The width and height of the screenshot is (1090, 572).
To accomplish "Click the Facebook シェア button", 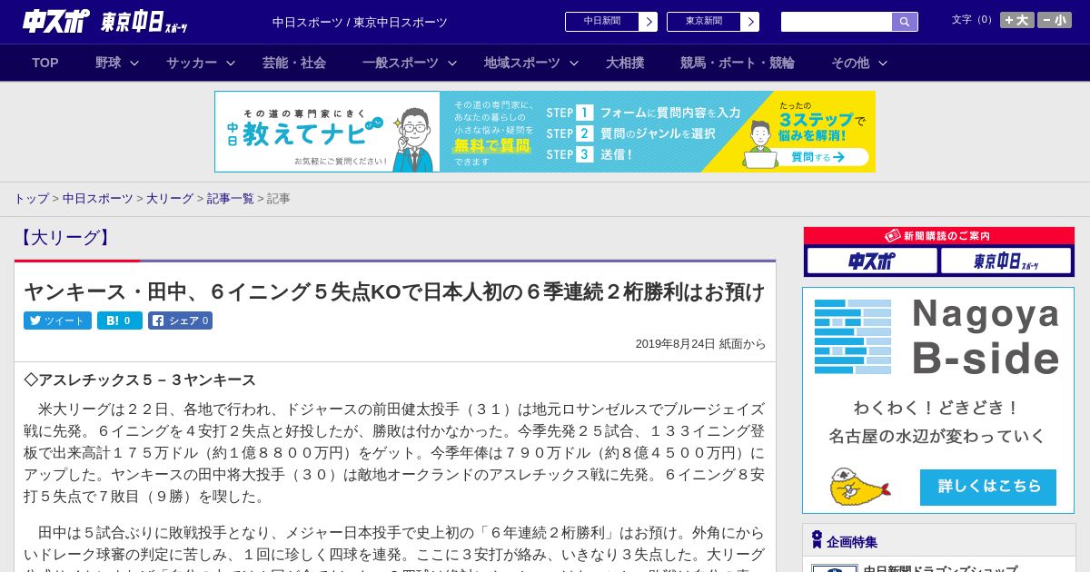I will point(180,321).
